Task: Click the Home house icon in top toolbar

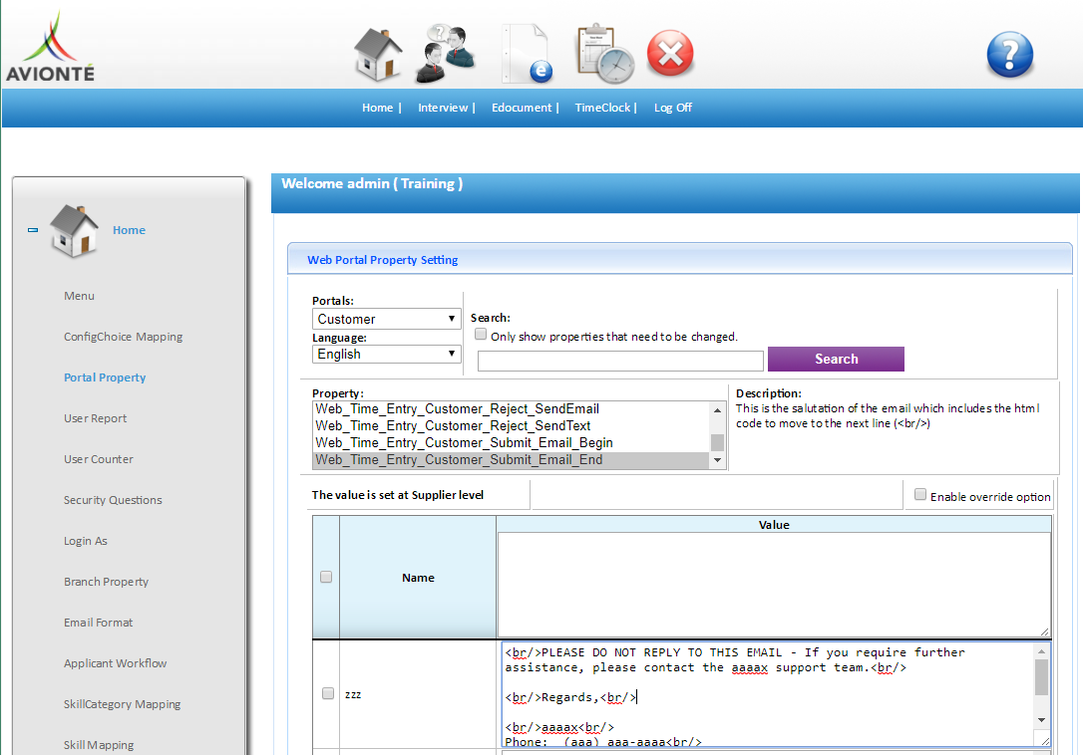Action: pos(378,54)
